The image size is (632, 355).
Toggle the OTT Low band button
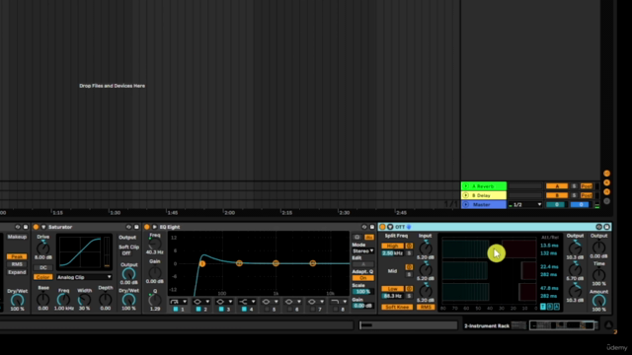coord(392,289)
